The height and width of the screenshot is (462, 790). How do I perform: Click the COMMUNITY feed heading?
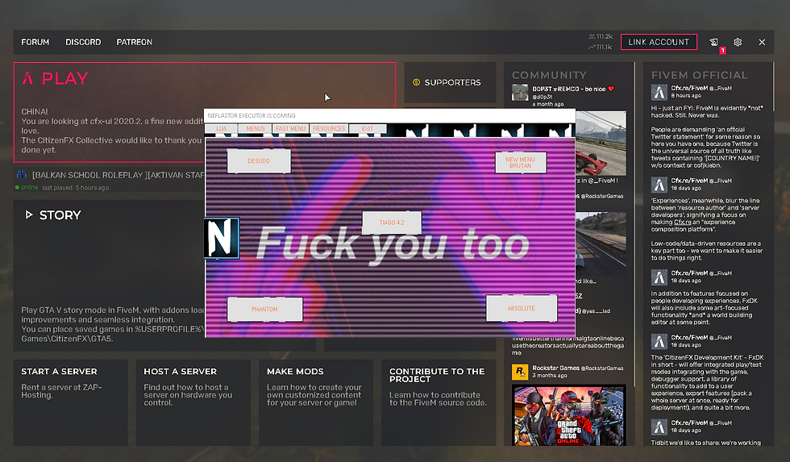pyautogui.click(x=549, y=75)
